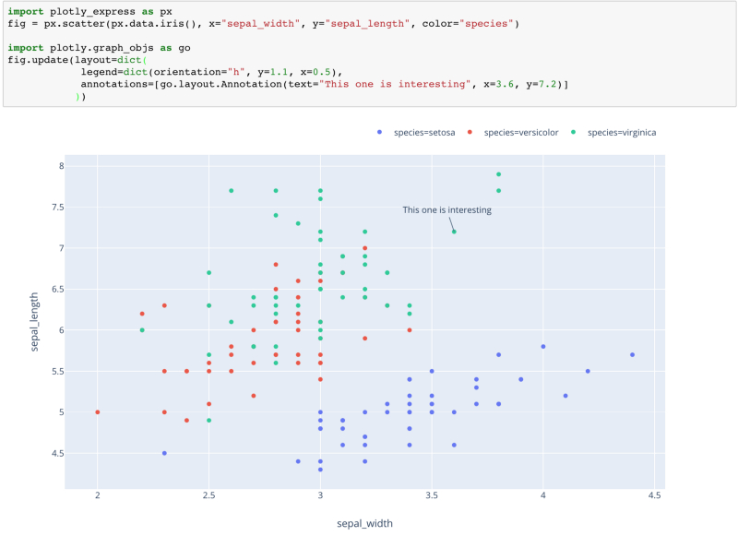Click the y-axis tick label 7
Screen dimensions: 738x536
[61, 248]
